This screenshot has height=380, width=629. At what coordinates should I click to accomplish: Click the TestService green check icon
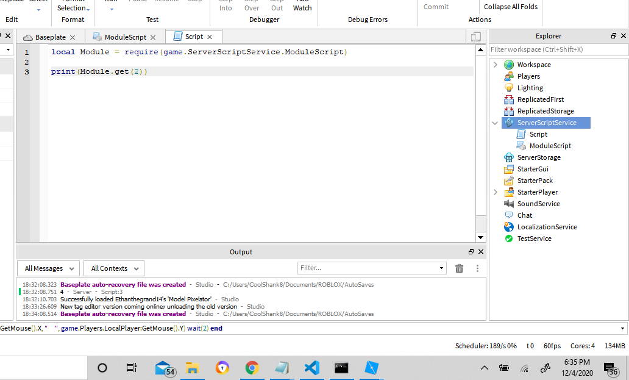pyautogui.click(x=509, y=238)
